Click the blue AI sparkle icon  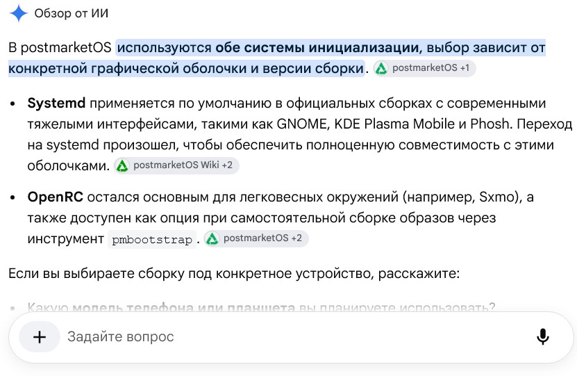tap(18, 14)
